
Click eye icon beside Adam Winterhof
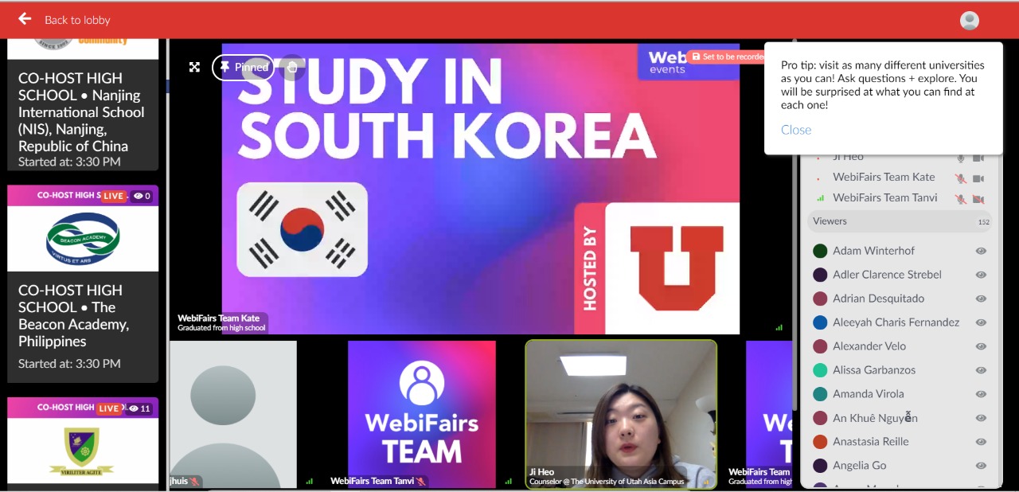click(981, 251)
